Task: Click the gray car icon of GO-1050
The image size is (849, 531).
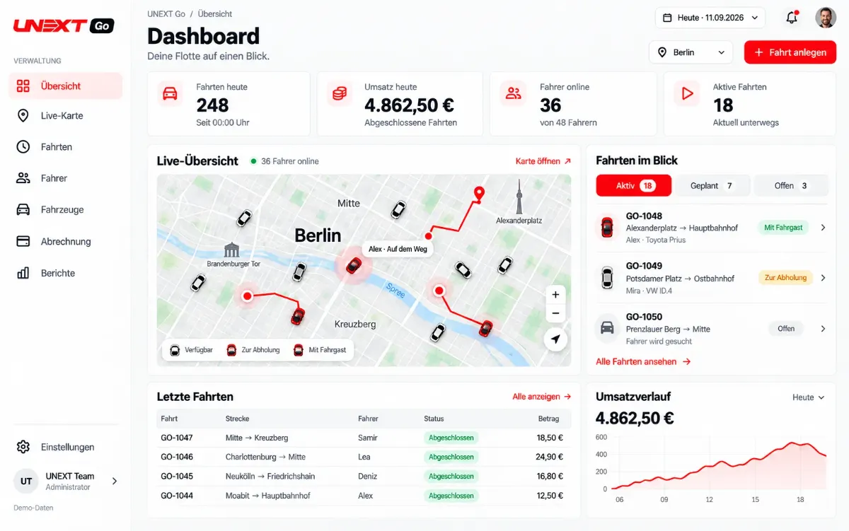Action: coord(607,327)
